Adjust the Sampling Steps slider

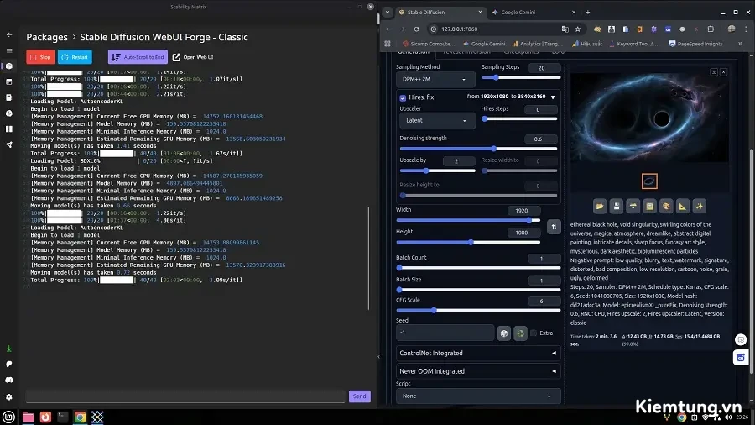(521, 77)
